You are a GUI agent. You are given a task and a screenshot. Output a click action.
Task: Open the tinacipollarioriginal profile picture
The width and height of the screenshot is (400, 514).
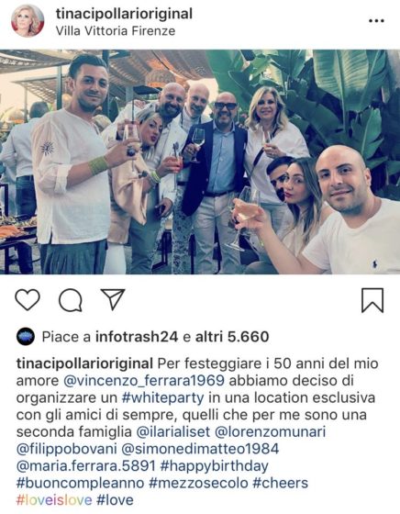coord(28,20)
